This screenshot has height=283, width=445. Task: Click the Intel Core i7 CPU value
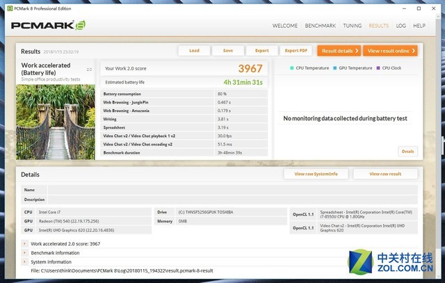click(x=49, y=212)
